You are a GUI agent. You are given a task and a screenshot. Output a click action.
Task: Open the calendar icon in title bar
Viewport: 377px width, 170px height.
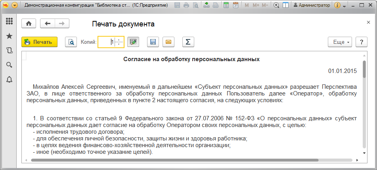(235, 5)
